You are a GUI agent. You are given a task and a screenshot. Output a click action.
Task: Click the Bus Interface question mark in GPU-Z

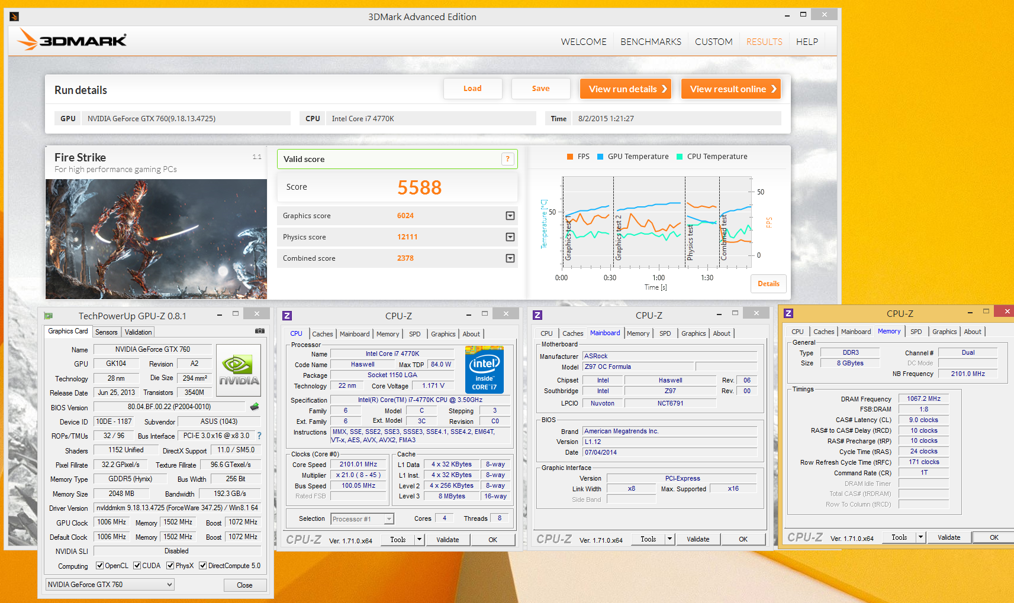pos(259,436)
